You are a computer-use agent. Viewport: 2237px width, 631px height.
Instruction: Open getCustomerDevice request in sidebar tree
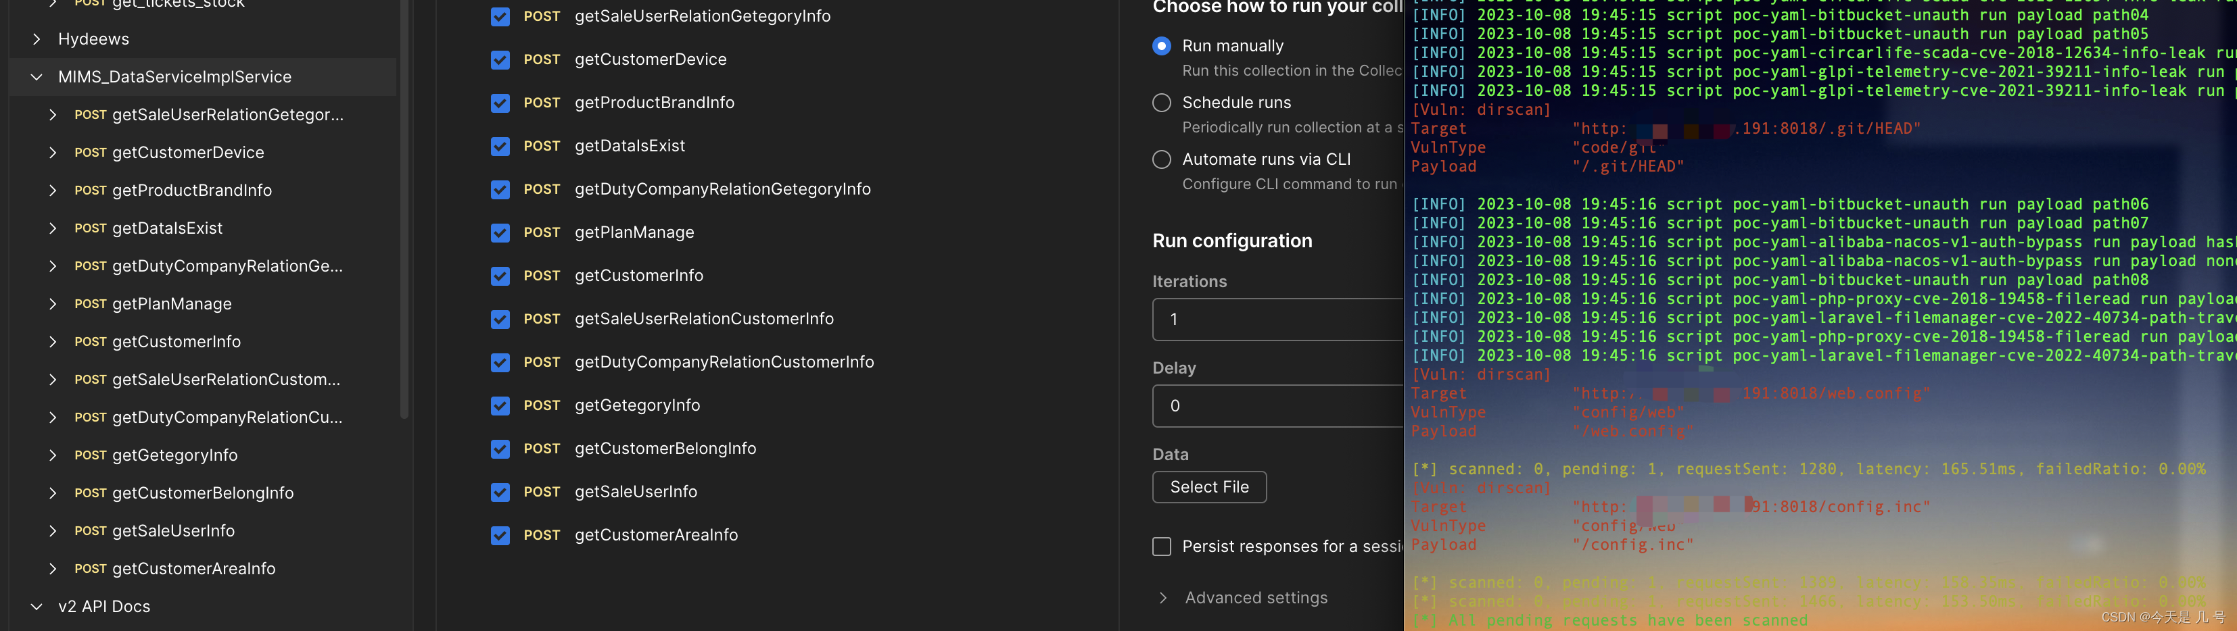(189, 153)
